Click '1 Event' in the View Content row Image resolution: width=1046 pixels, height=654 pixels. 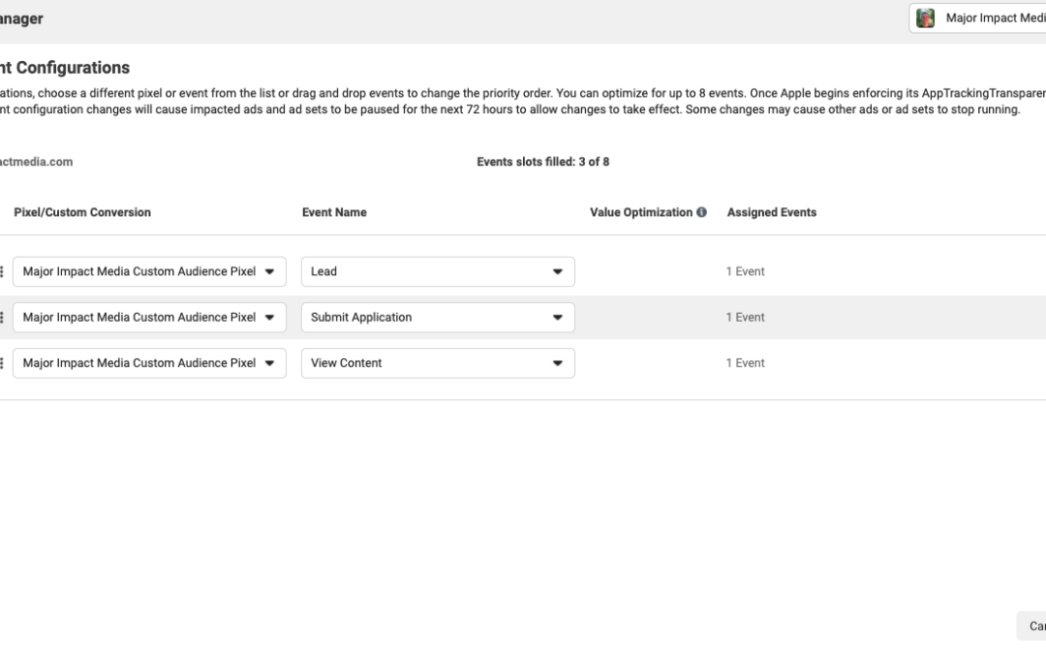[745, 363]
